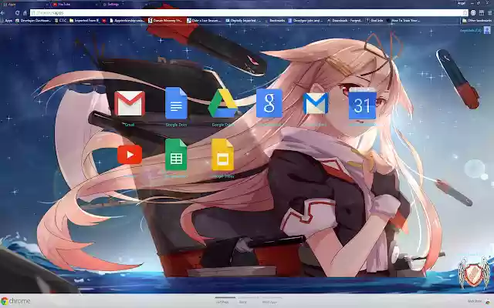The width and height of the screenshot is (494, 308).
Task: Open the green Google Sheets app
Action: point(176,154)
